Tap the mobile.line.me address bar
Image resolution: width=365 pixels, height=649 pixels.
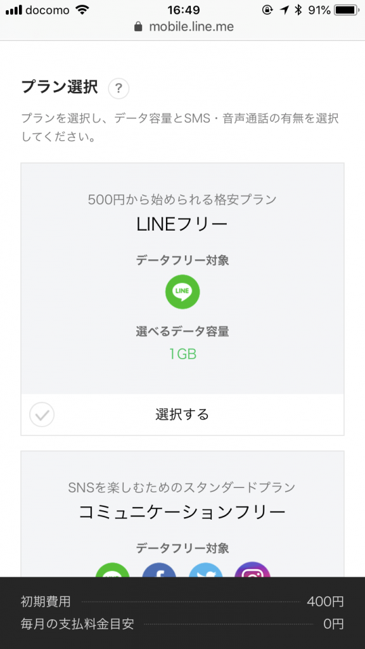[x=184, y=27]
